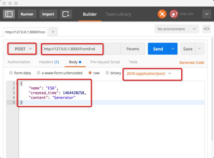The image size is (214, 158).
Task: Open a new window icon
Action: tap(66, 14)
